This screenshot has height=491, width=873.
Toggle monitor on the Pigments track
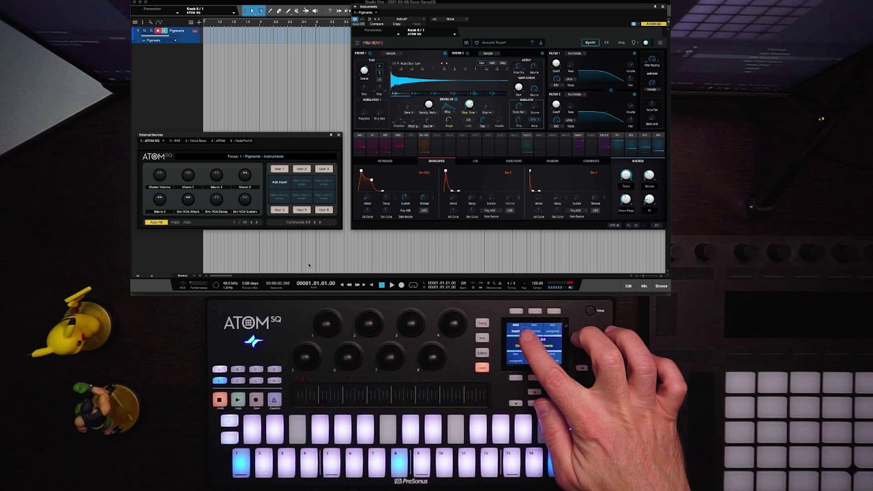point(164,31)
